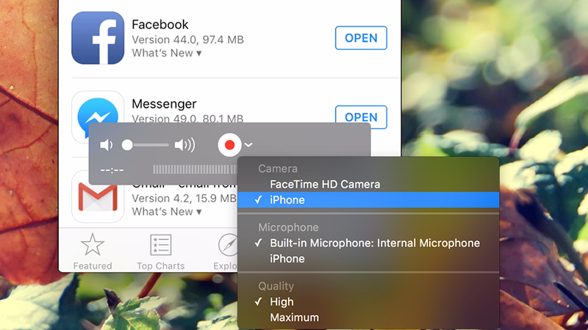Click the audio level meter bar
Image resolution: width=588 pixels, height=330 pixels.
coord(195,170)
